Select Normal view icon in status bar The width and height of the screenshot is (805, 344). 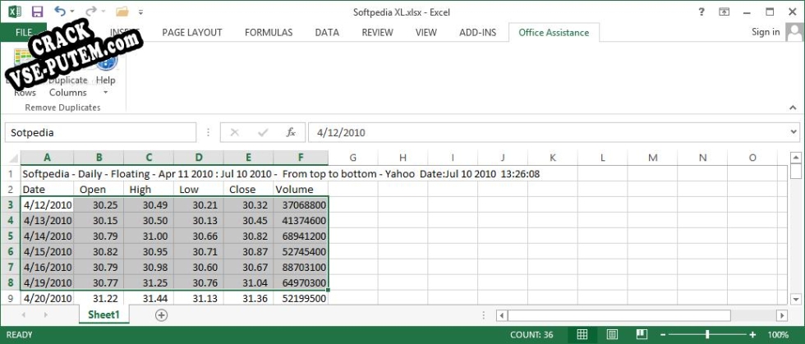pos(582,335)
